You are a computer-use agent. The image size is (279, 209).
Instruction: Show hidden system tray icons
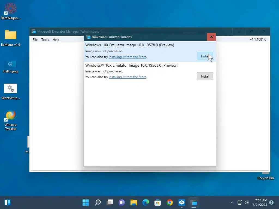[x=232, y=202]
